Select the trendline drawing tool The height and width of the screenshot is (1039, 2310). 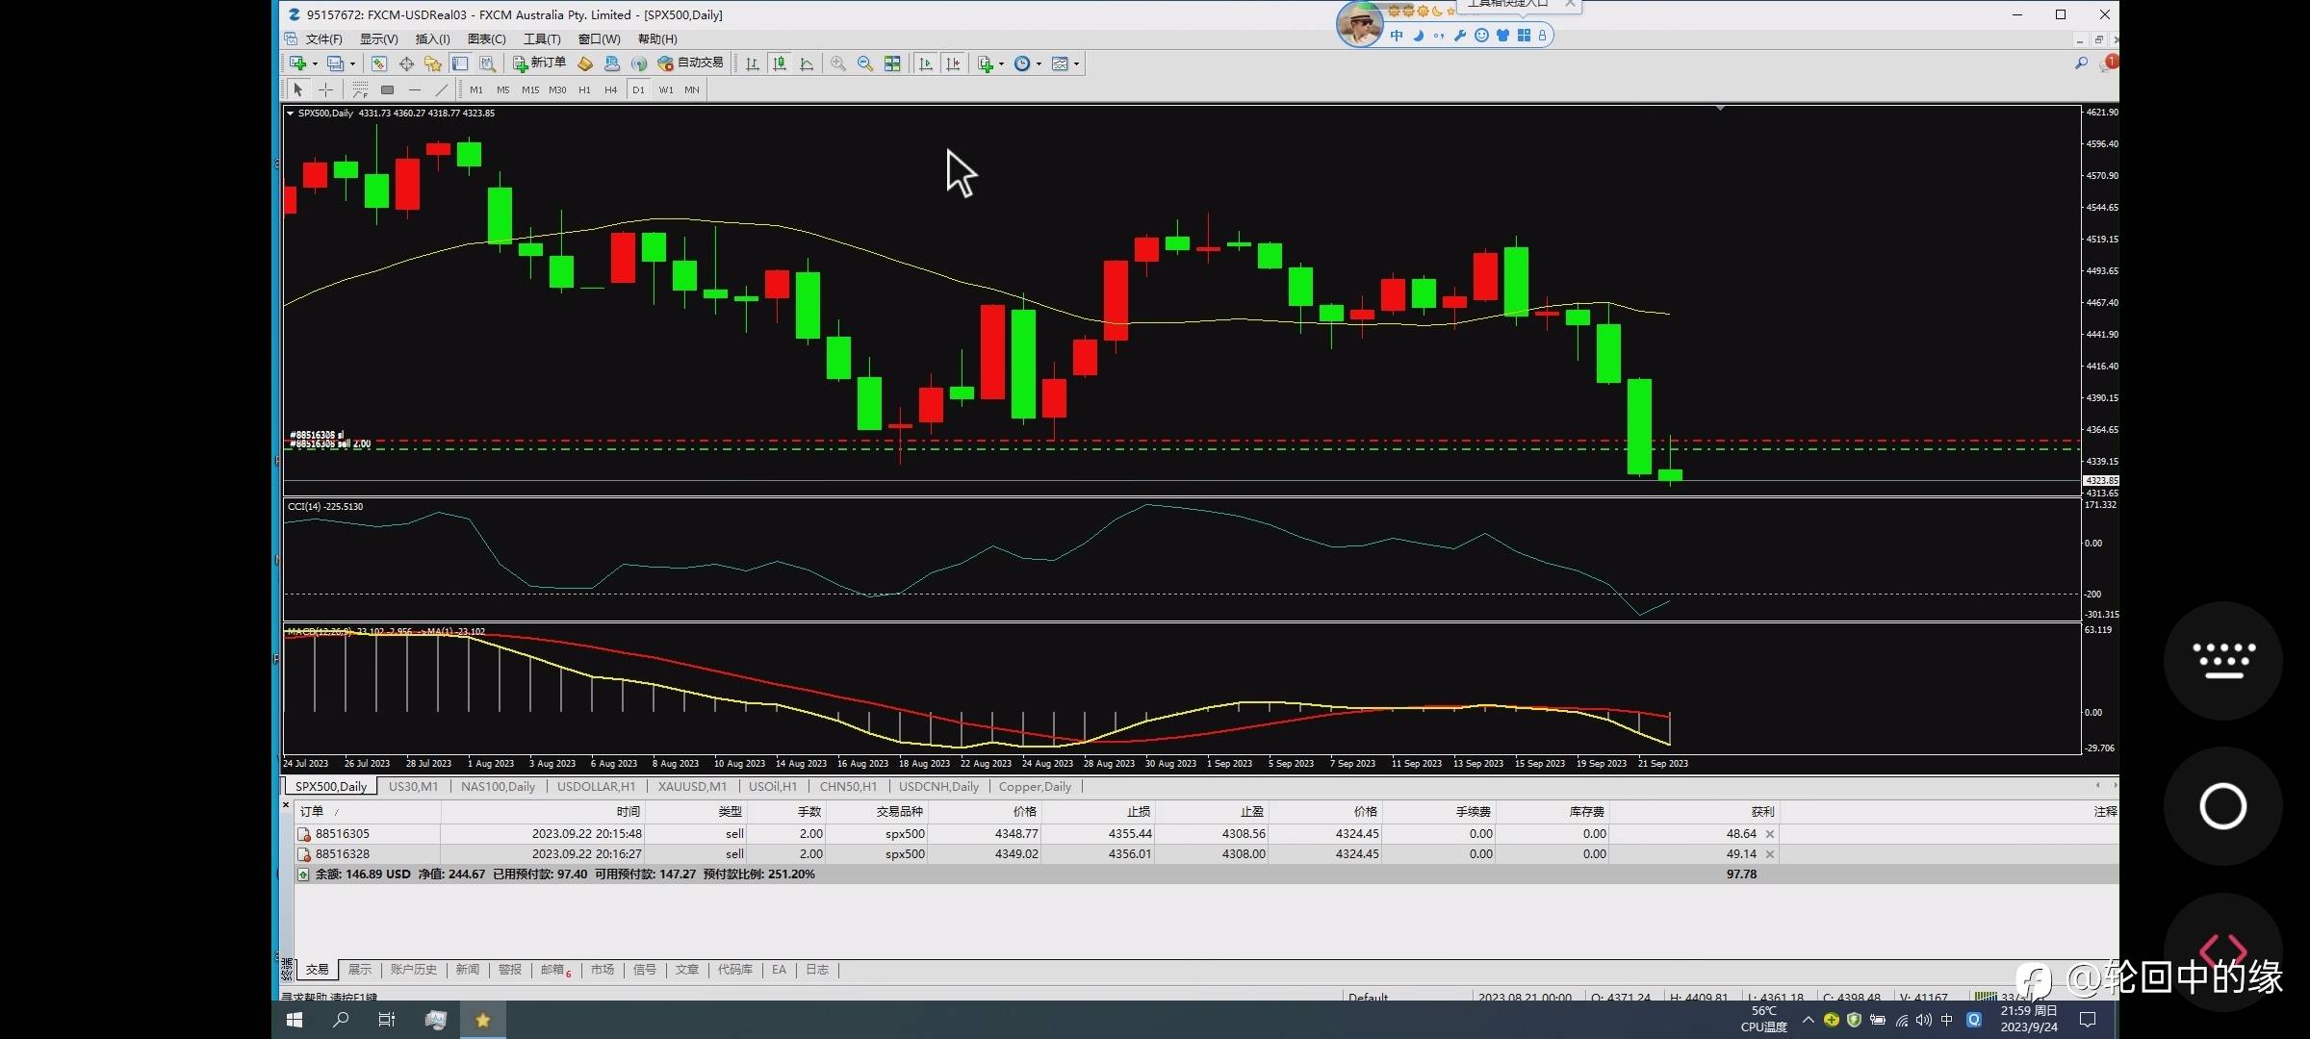442,90
